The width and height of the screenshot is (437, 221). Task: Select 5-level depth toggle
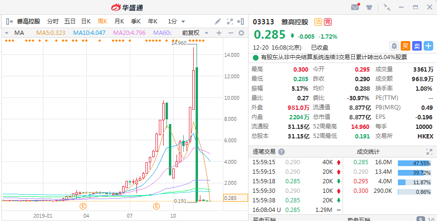point(420,219)
